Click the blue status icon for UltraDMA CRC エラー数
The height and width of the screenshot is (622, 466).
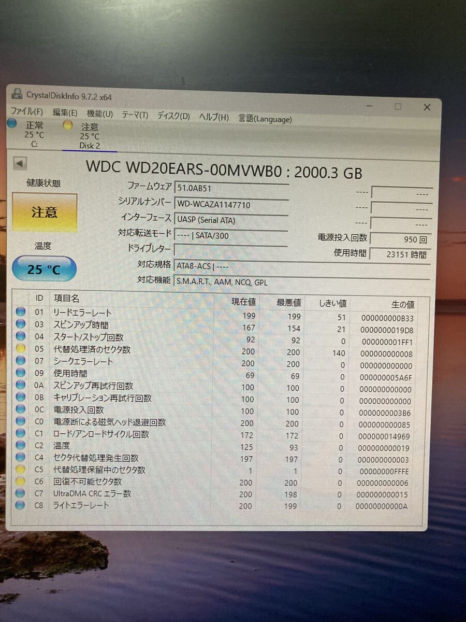[x=21, y=493]
